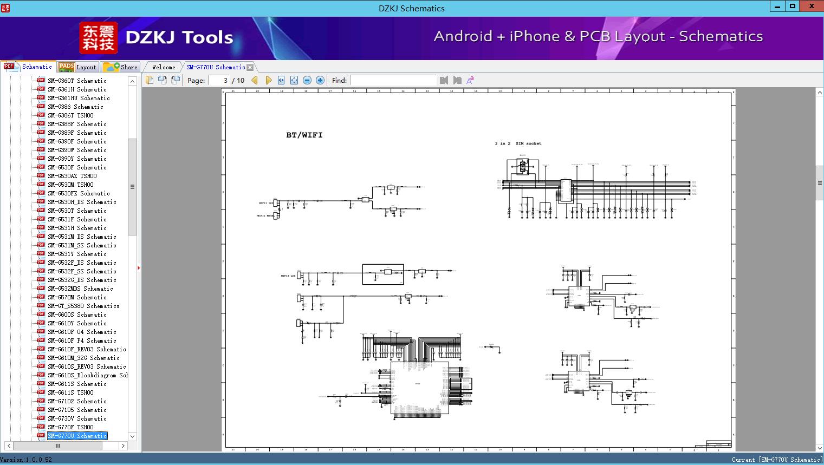824x465 pixels.
Task: Select SM-G532F_DS Schematic
Action: point(82,263)
